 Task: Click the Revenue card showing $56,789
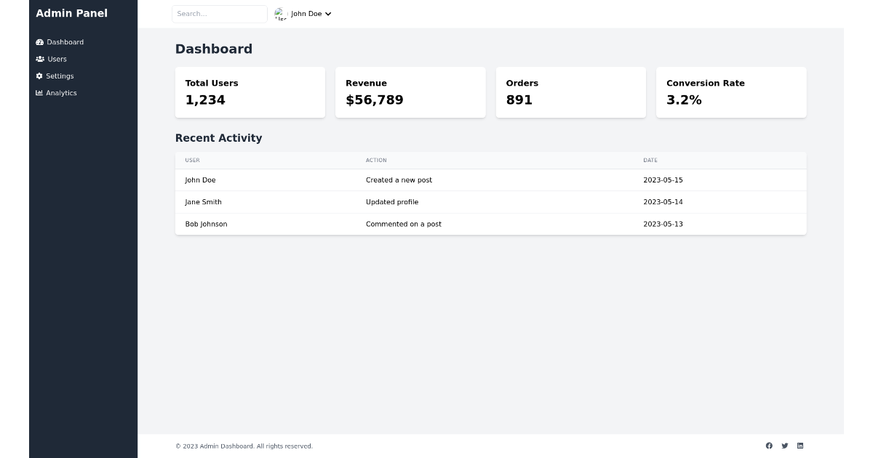[x=410, y=92]
